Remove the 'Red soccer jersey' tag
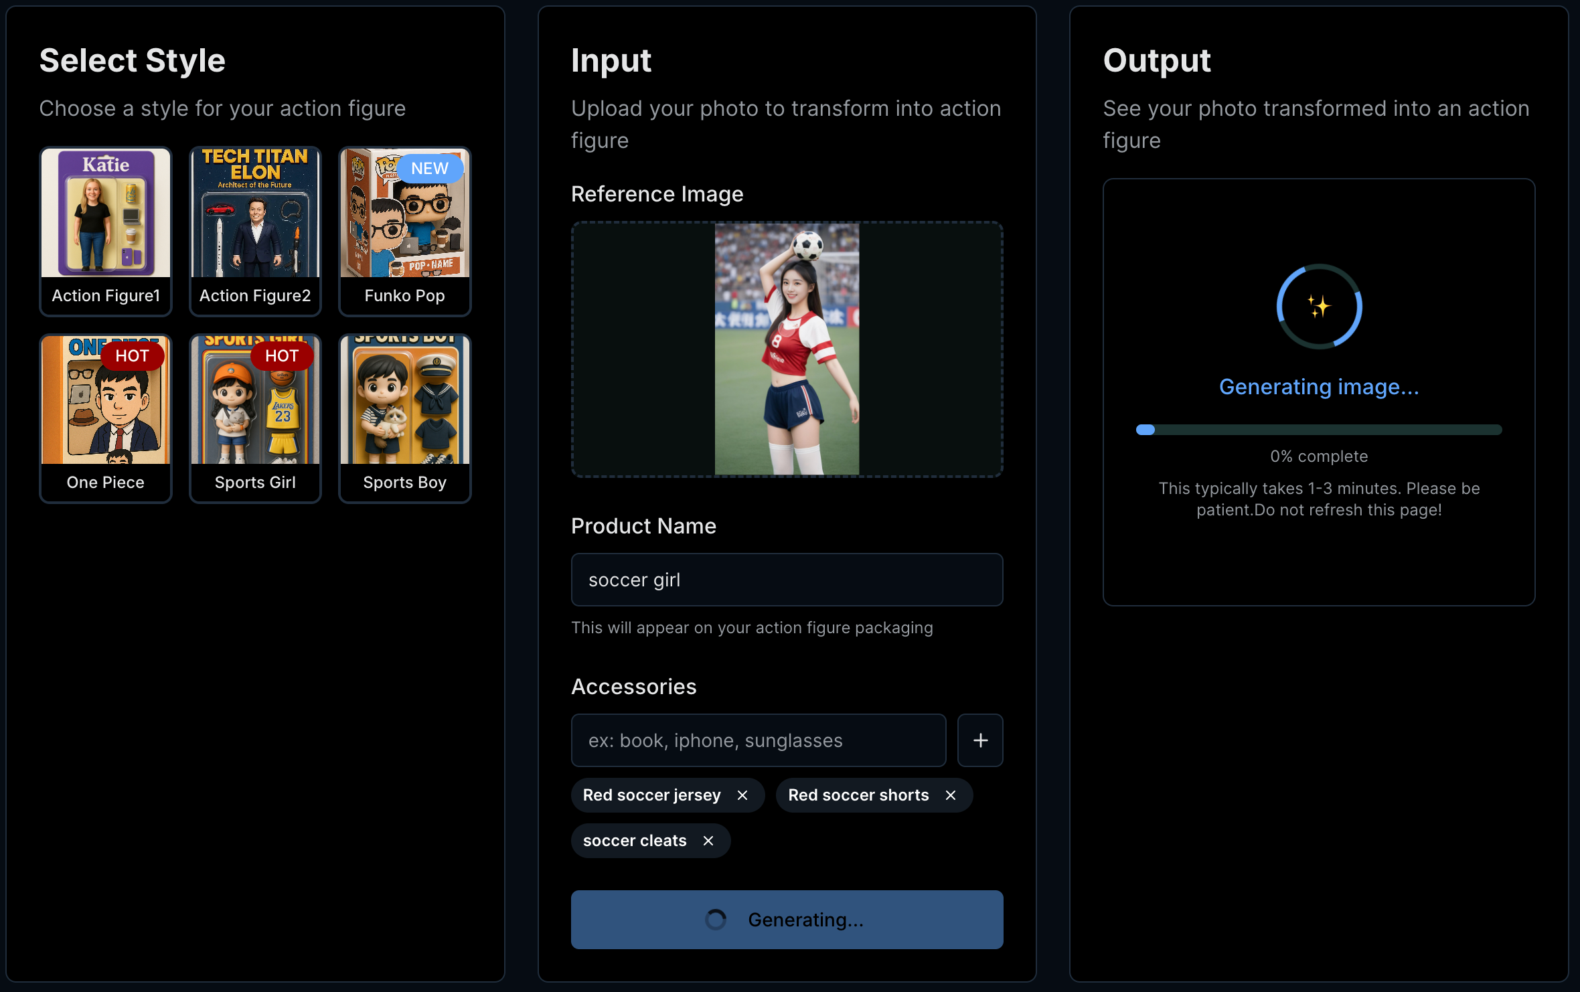 742,795
